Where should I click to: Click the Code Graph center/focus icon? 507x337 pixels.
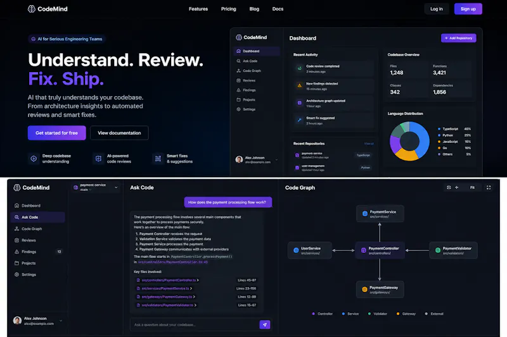click(x=449, y=187)
